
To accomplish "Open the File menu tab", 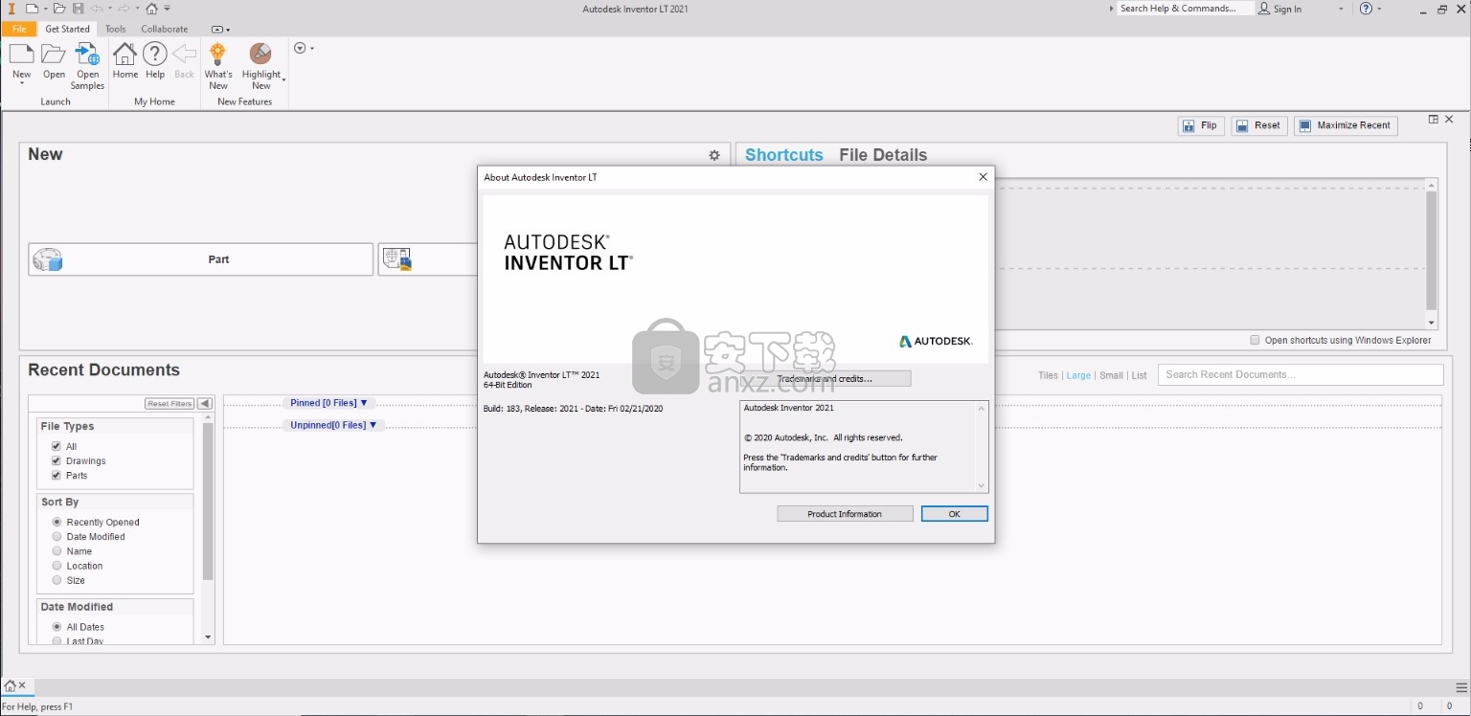I will pyautogui.click(x=19, y=29).
